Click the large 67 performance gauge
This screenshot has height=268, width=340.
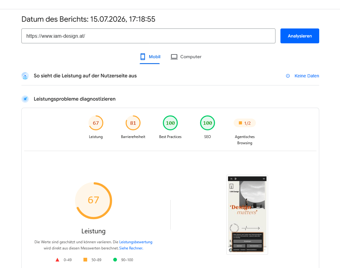pyautogui.click(x=93, y=201)
